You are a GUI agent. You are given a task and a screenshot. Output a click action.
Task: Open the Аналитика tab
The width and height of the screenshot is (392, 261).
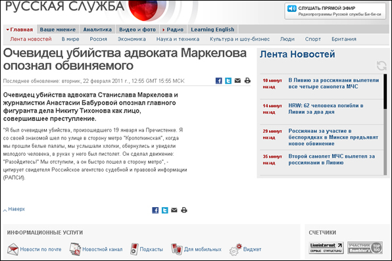click(97, 30)
